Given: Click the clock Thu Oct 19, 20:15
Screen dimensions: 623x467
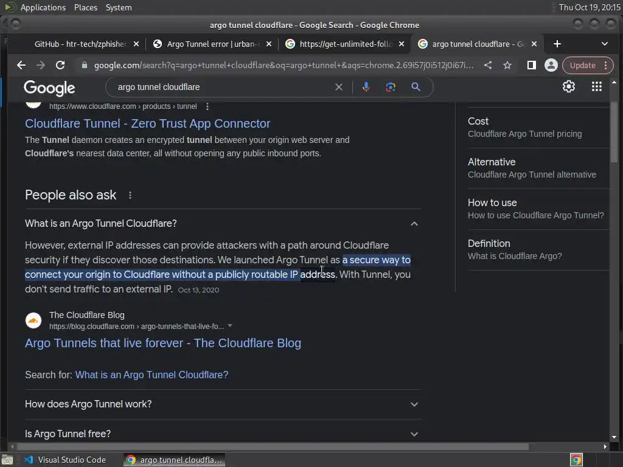Looking at the screenshot, I should [x=589, y=7].
